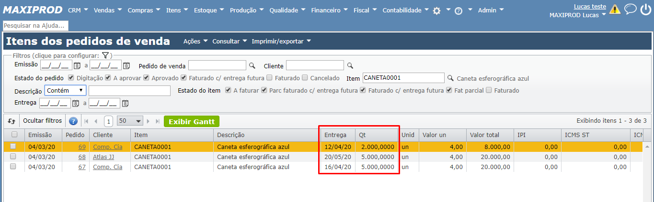Open the Compras menu

tap(144, 10)
